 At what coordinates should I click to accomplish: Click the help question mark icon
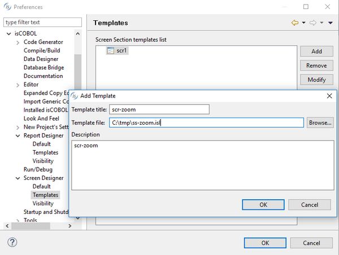tap(12, 242)
